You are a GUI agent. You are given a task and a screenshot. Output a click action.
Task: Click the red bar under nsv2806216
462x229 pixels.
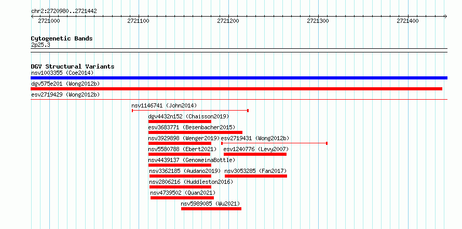click(x=180, y=187)
